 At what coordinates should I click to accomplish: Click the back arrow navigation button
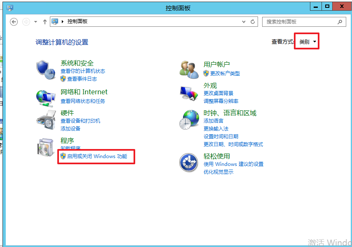pos(14,22)
